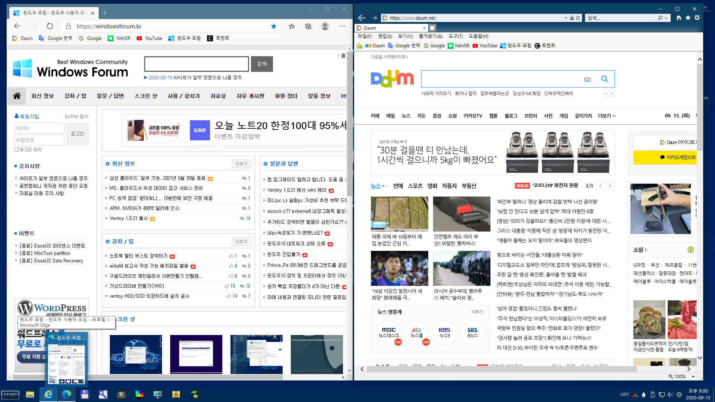Open the floppy disk app on taskbar

pos(85,395)
